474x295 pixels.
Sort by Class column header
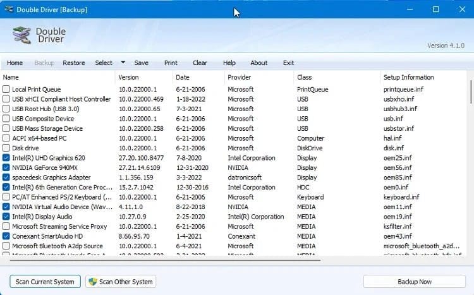335,77
